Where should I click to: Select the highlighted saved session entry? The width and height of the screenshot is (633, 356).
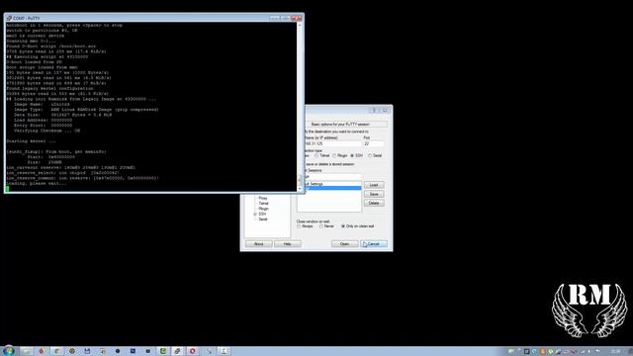click(333, 188)
